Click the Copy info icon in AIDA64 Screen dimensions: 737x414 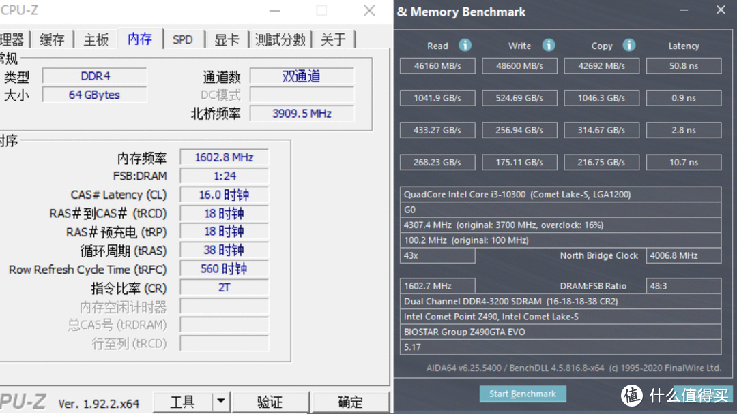(629, 45)
